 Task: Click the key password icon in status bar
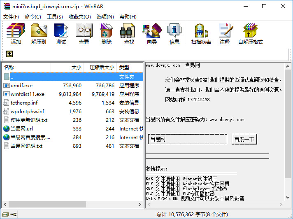[x=13, y=214]
